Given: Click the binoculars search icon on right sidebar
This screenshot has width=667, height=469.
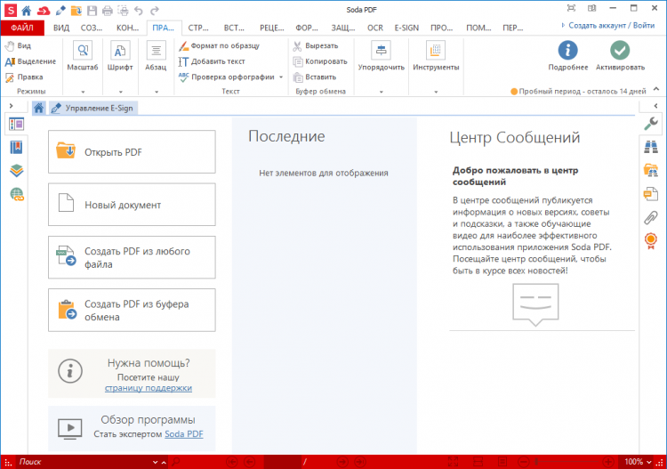Looking at the screenshot, I should coord(651,147).
